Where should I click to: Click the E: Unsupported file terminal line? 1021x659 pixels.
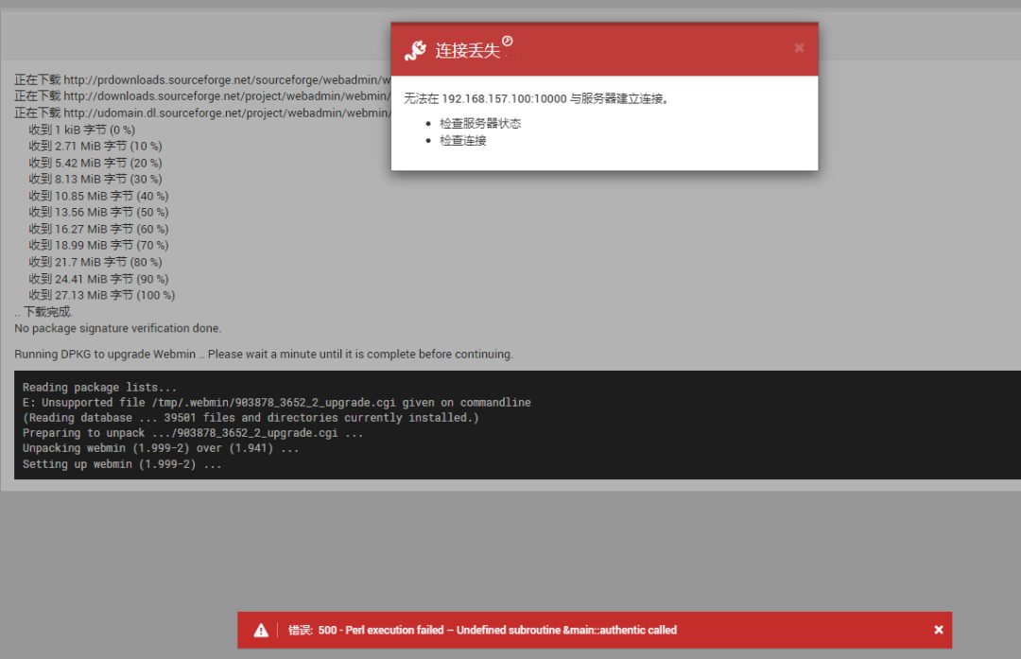277,403
